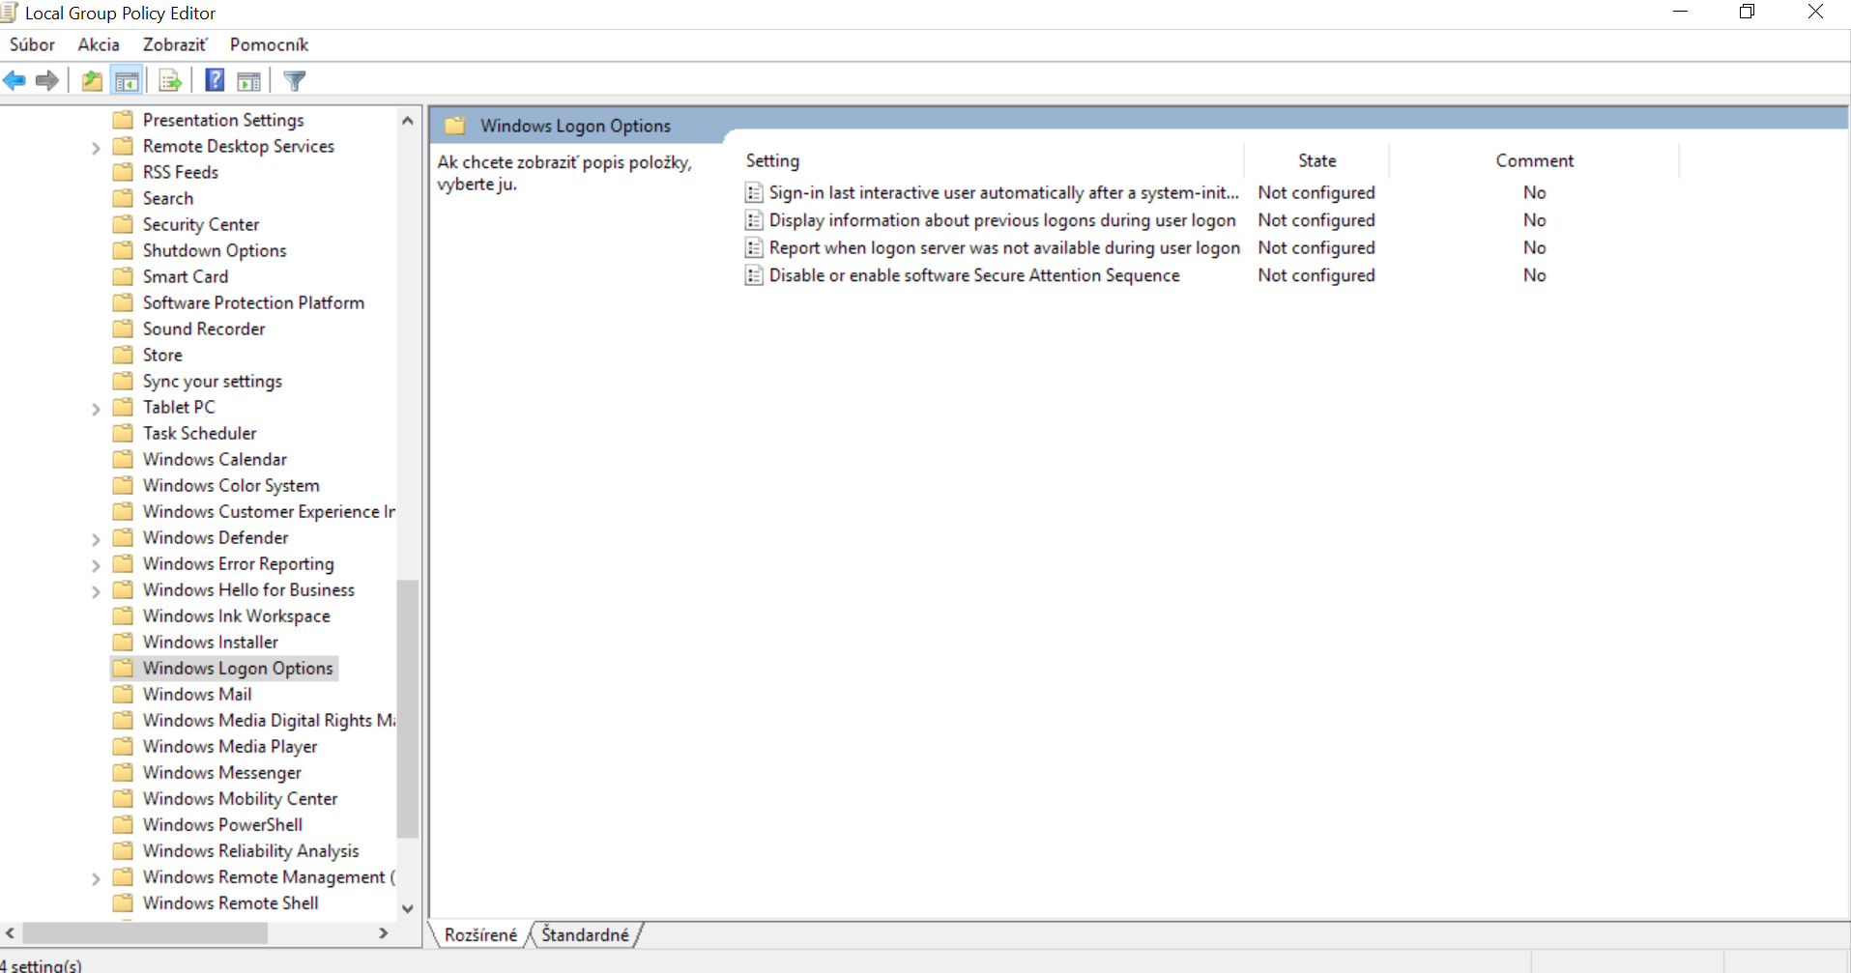Expand the Windows Error Reporting node
Viewport: 1851px width, 973px height.
(x=96, y=565)
